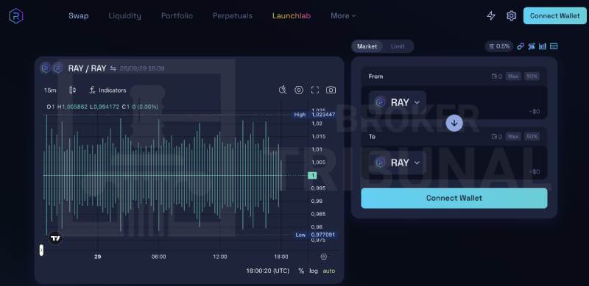Viewport: 589px width, 286px height.
Task: Click the first RAY token logo beside pair title
Action: click(46, 68)
